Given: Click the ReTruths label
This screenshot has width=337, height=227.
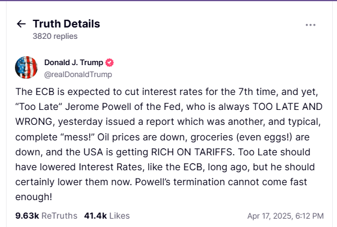Looking at the screenshot, I should click(59, 216).
